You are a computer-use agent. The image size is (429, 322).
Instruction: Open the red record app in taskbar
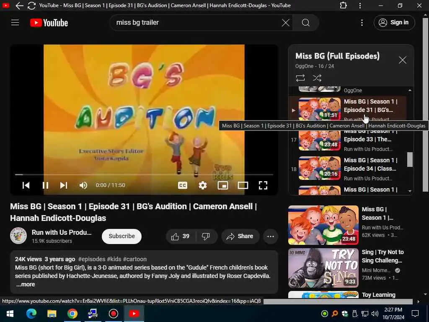113,314
